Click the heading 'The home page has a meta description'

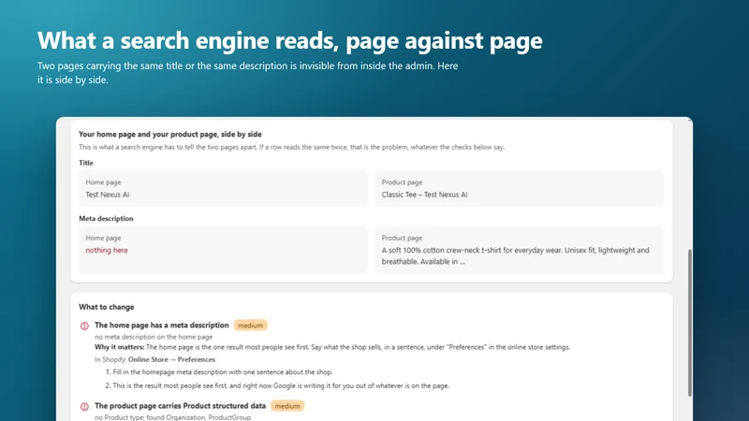pyautogui.click(x=161, y=325)
